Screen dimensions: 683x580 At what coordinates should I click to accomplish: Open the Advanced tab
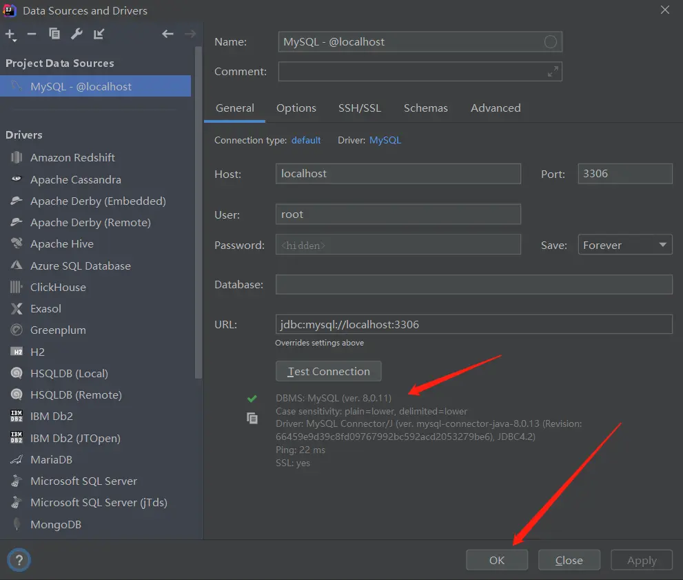point(496,108)
